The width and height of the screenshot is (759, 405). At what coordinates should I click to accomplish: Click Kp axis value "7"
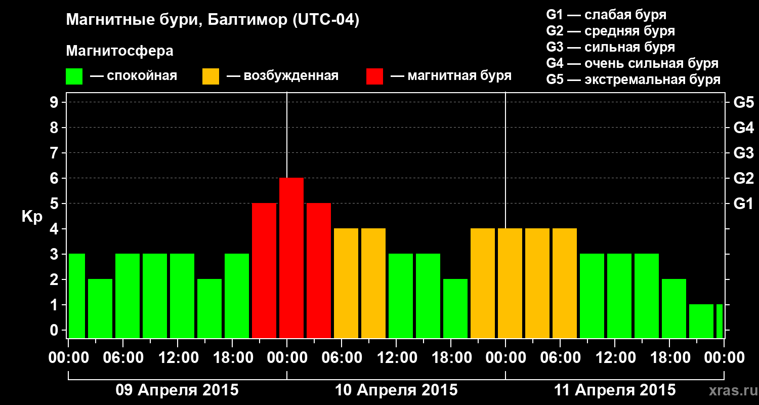coord(55,153)
